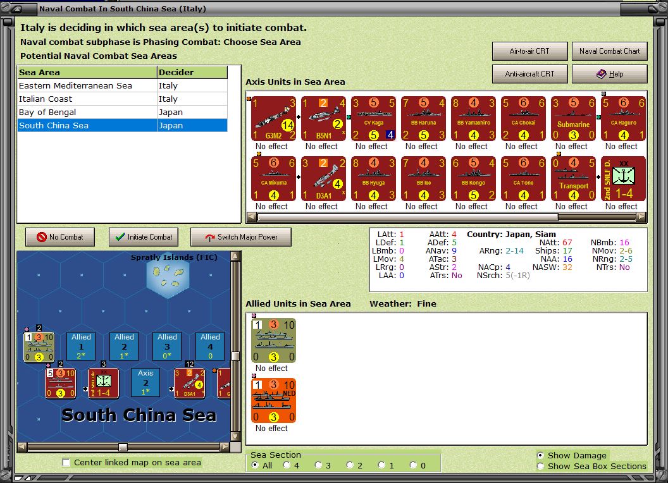Click the red convoy counter on map
Screen dimensions: 668x483
pyautogui.click(x=61, y=383)
